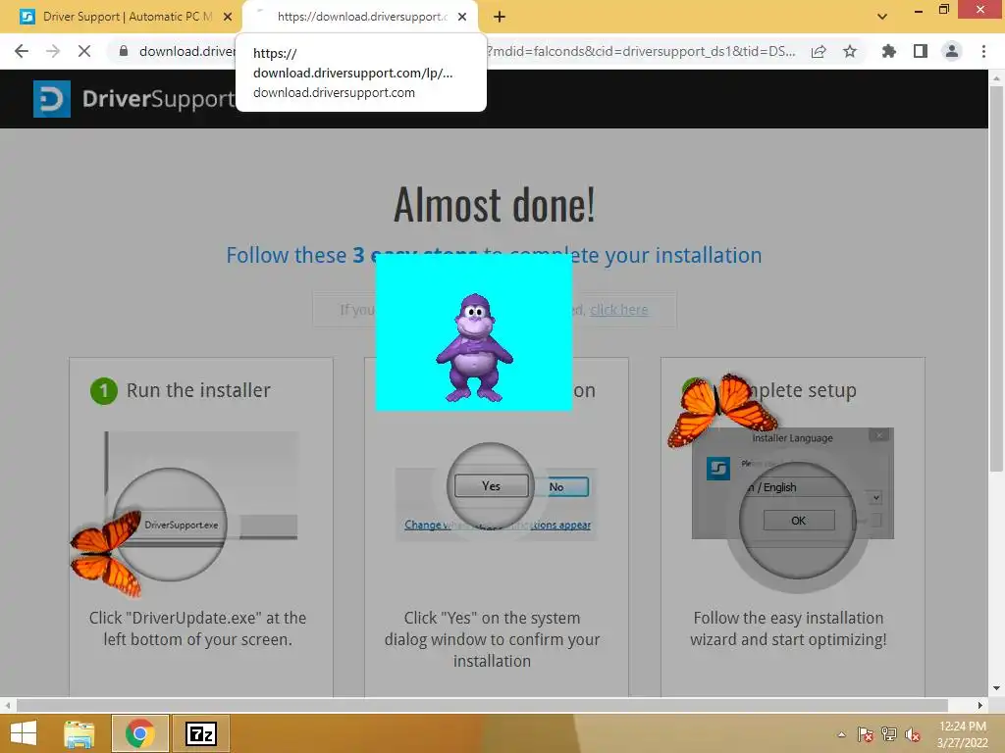Open 7-Zip from the taskbar
The height and width of the screenshot is (753, 1005).
[200, 733]
